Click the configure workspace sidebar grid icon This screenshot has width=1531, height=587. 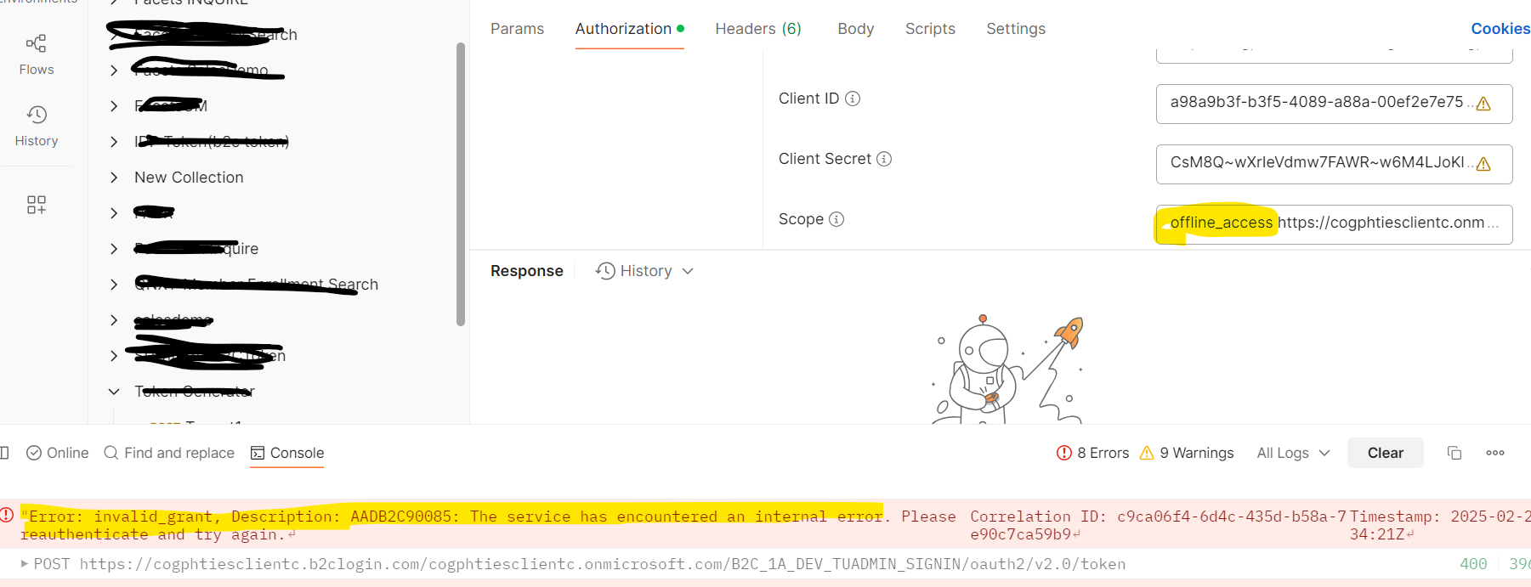pos(36,205)
